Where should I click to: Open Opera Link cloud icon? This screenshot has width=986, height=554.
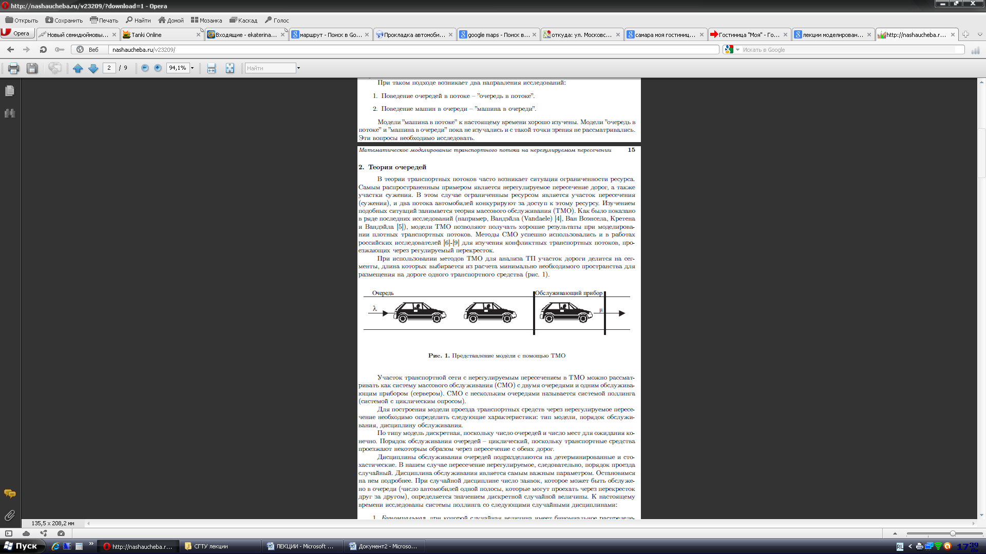click(x=26, y=533)
